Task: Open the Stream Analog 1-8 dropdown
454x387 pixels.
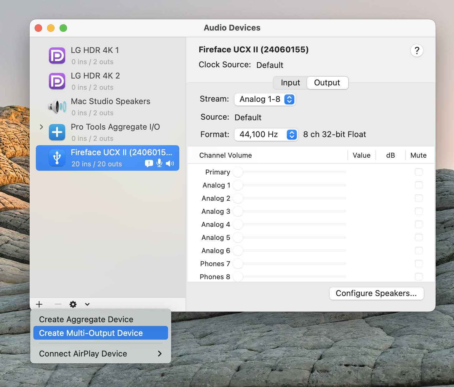Action: [265, 99]
